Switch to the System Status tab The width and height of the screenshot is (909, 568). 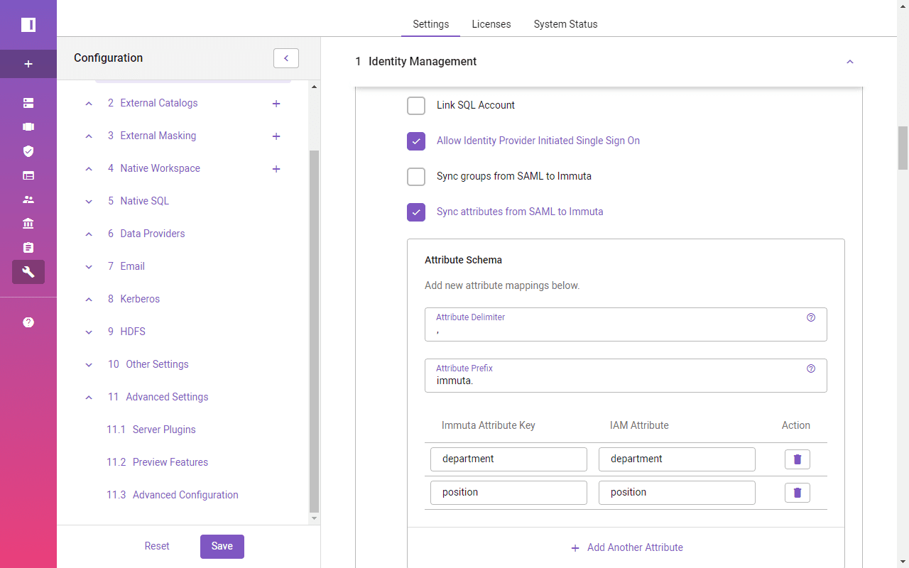pos(565,24)
